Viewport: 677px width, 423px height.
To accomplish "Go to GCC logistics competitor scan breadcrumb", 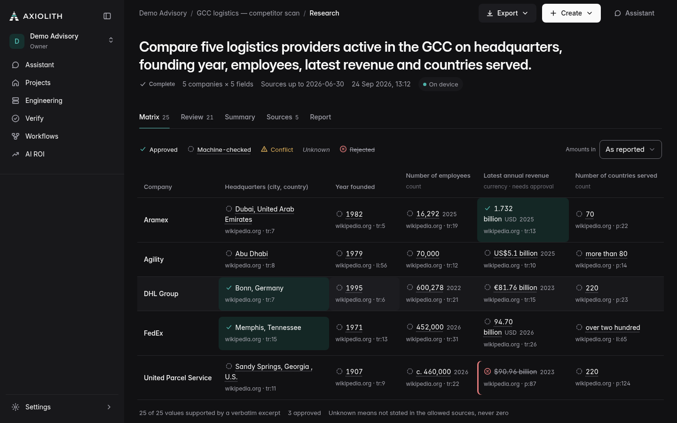I will 248,13.
